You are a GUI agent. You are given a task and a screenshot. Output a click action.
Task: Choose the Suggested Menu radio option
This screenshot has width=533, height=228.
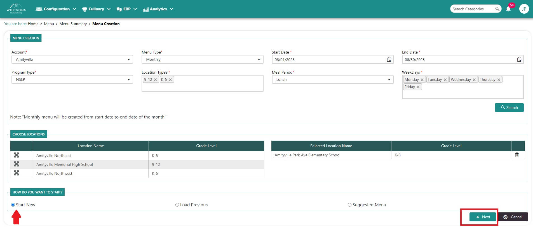click(x=349, y=205)
